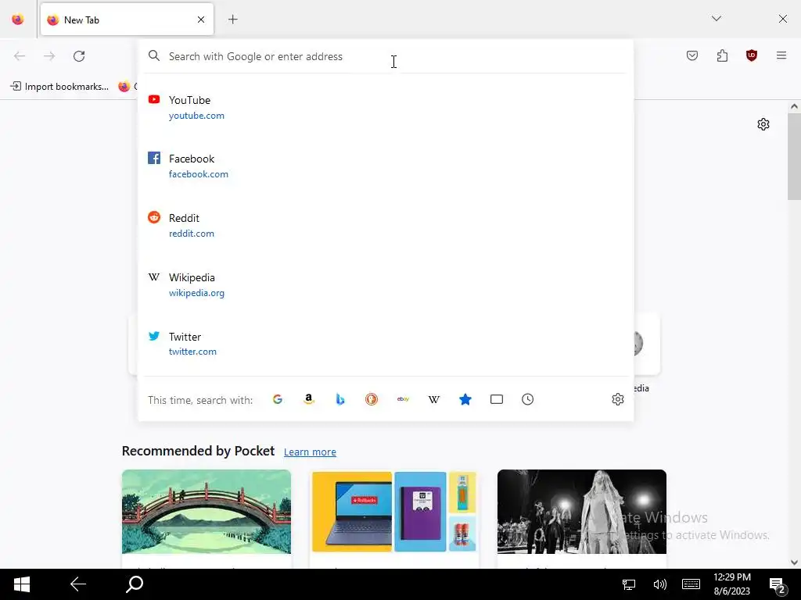
Task: Open the volume tray icon
Action: pyautogui.click(x=659, y=584)
